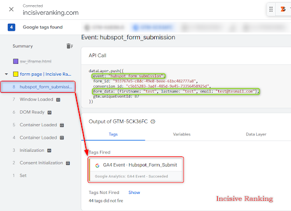Close the Tag Assistant debug session
Screen dimensions: 291x211
click(x=11, y=9)
